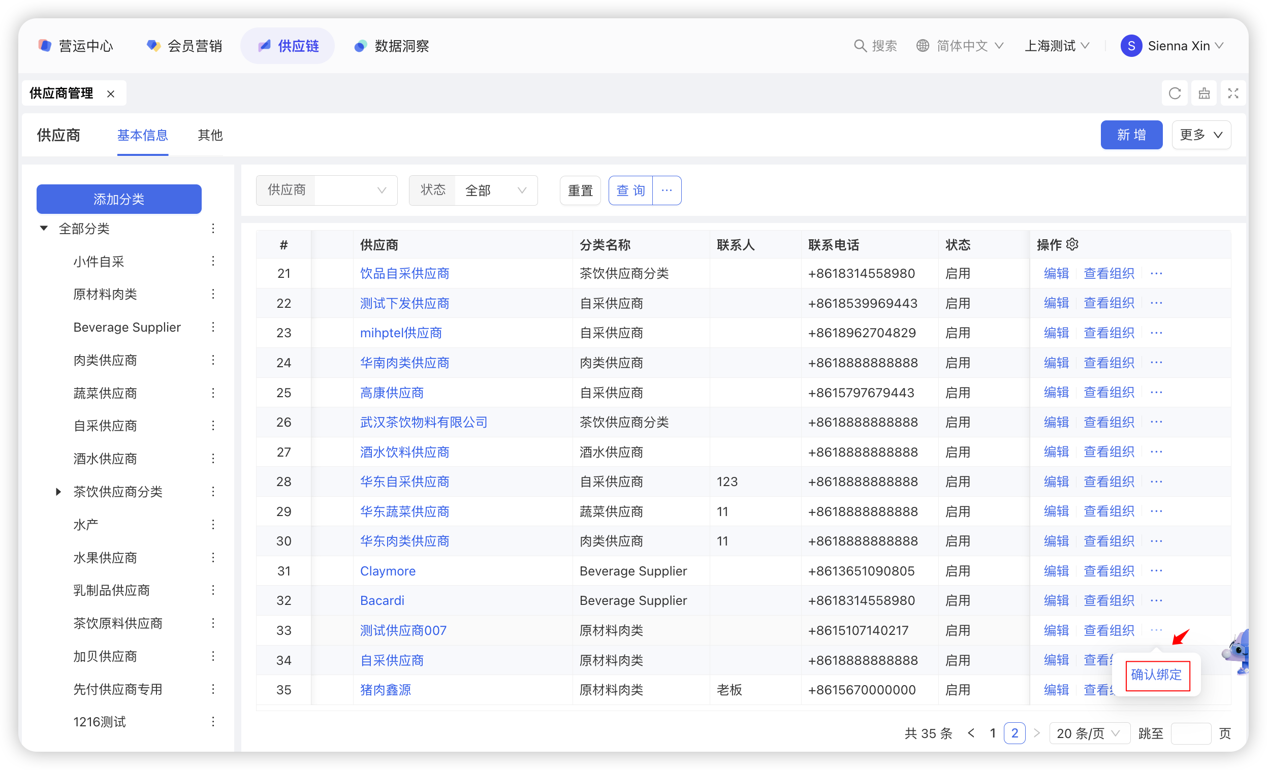The height and width of the screenshot is (770, 1267).
Task: Click the three-dot menu beside 小件自采
Action: click(213, 261)
